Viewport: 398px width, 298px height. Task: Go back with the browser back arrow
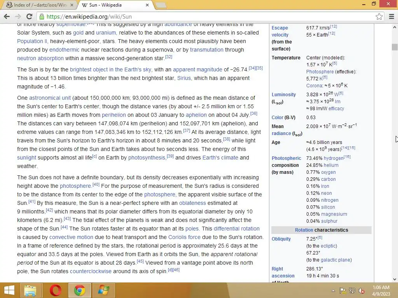pyautogui.click(x=7, y=17)
